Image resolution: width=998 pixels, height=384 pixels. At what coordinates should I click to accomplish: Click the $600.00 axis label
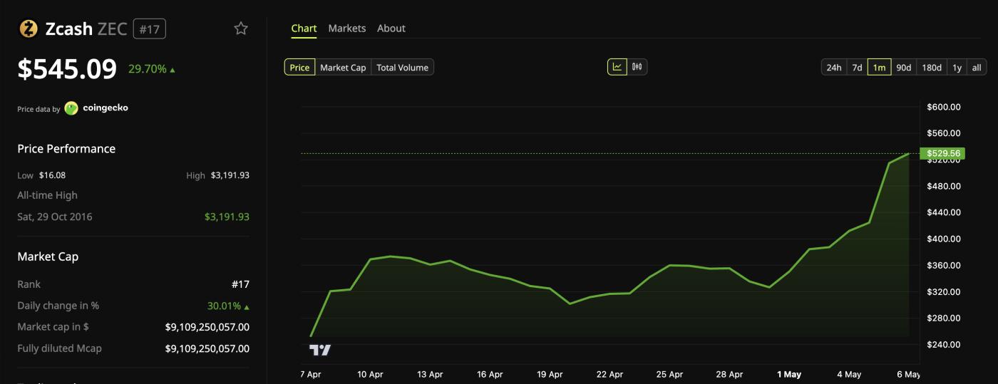point(944,107)
